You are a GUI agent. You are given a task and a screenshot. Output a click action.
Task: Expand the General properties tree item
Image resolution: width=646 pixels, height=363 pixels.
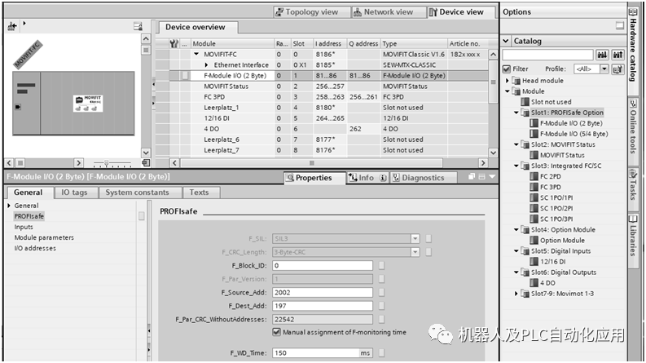coord(9,206)
